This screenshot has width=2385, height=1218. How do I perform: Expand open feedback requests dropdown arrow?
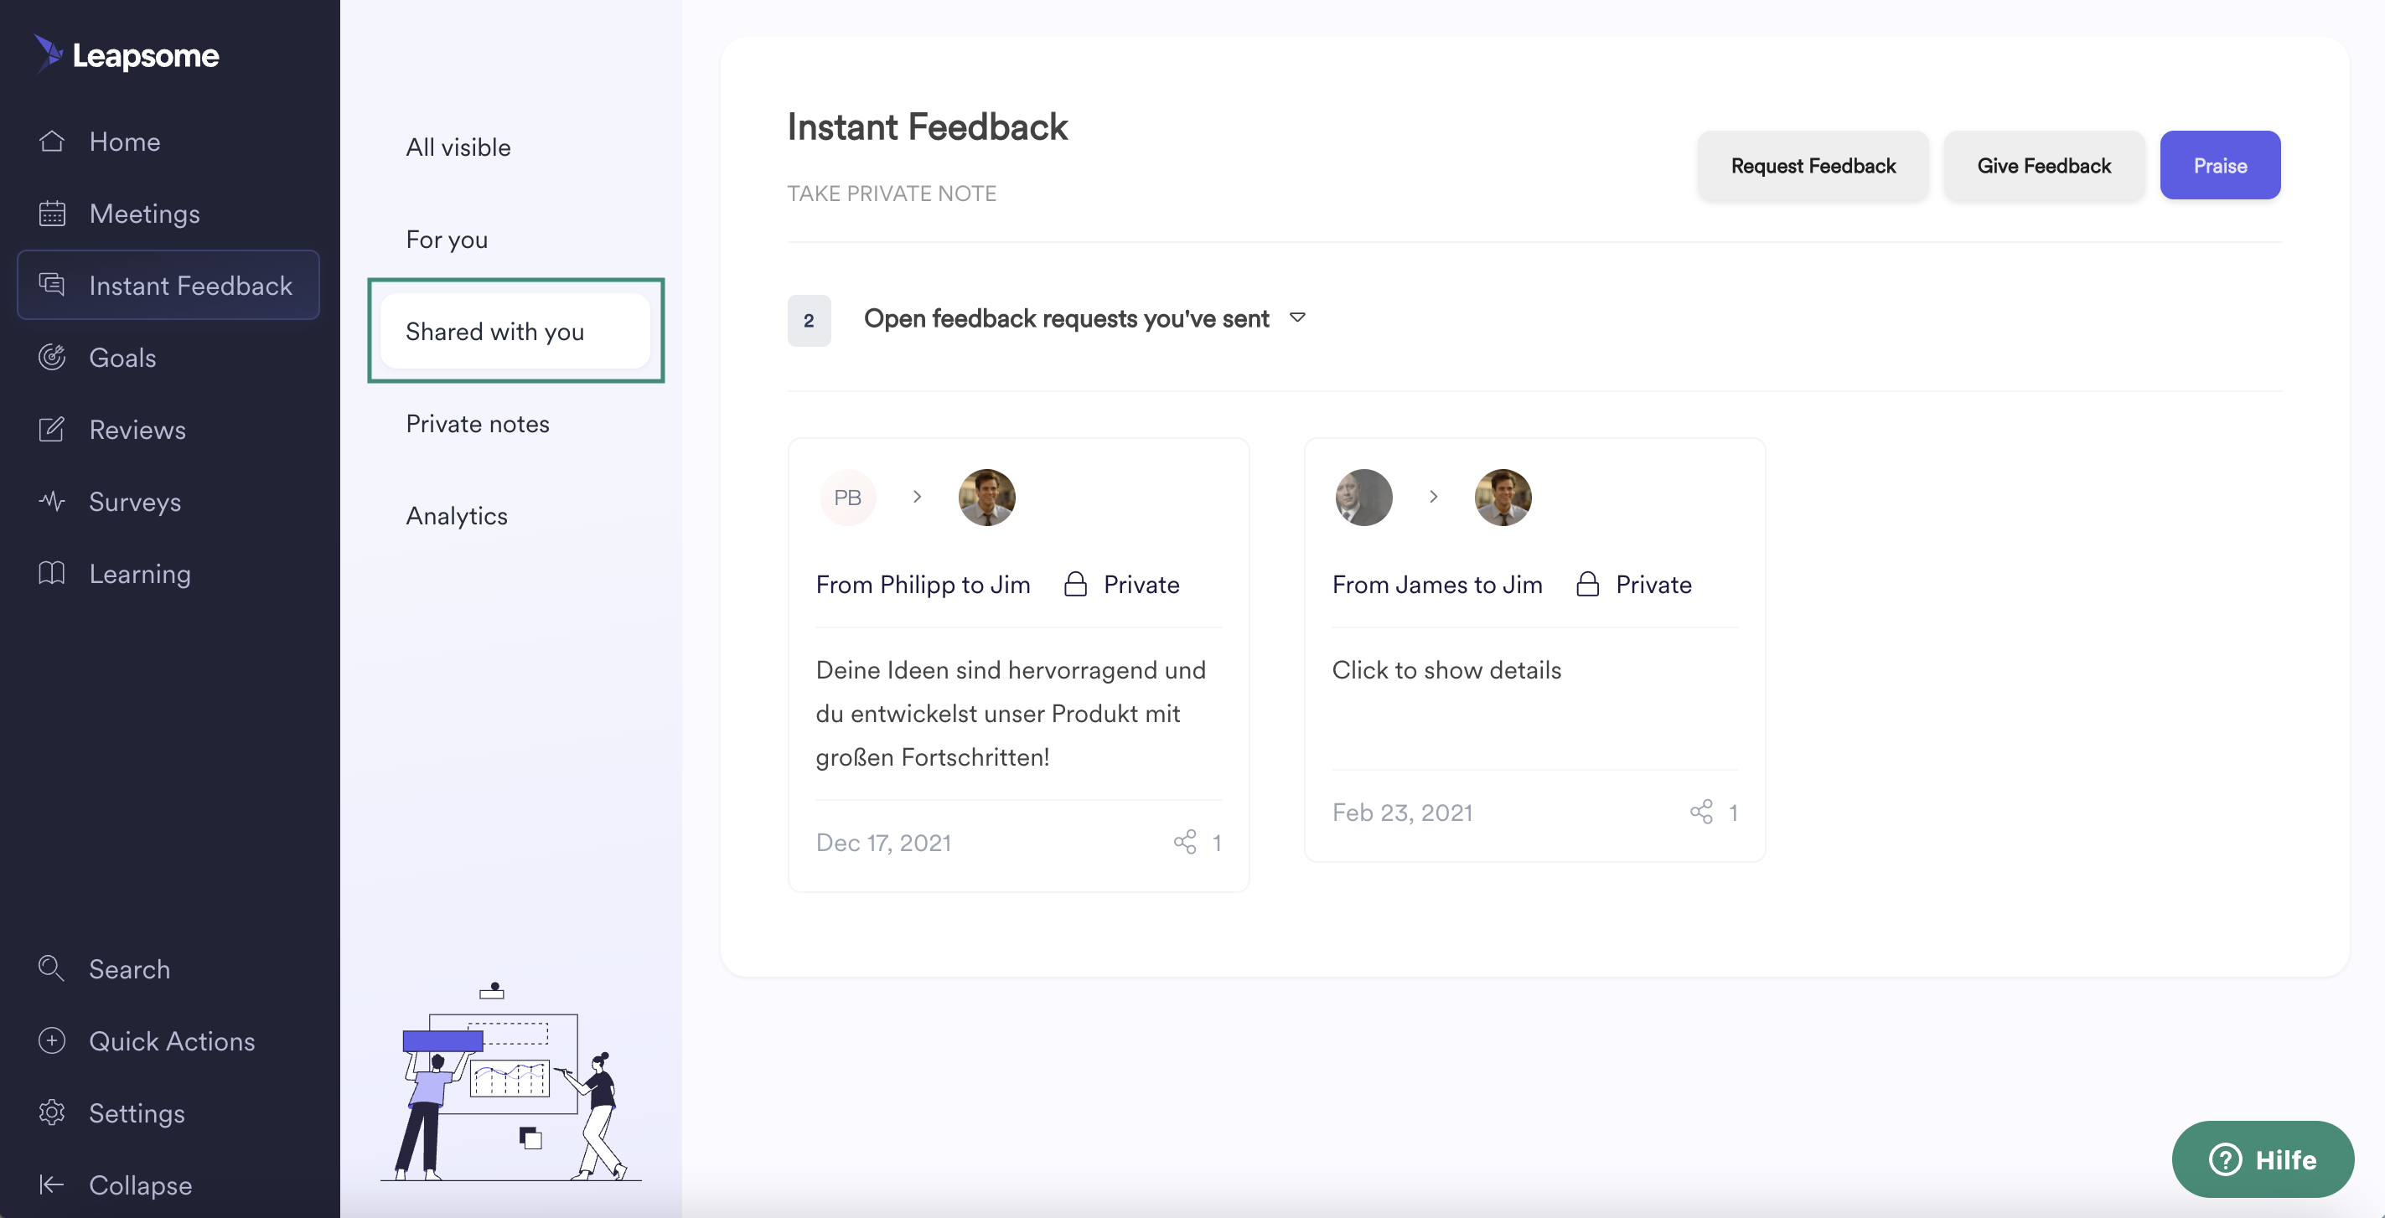[1298, 317]
